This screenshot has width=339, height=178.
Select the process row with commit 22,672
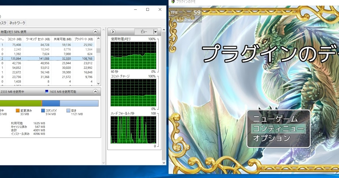pos(47,72)
